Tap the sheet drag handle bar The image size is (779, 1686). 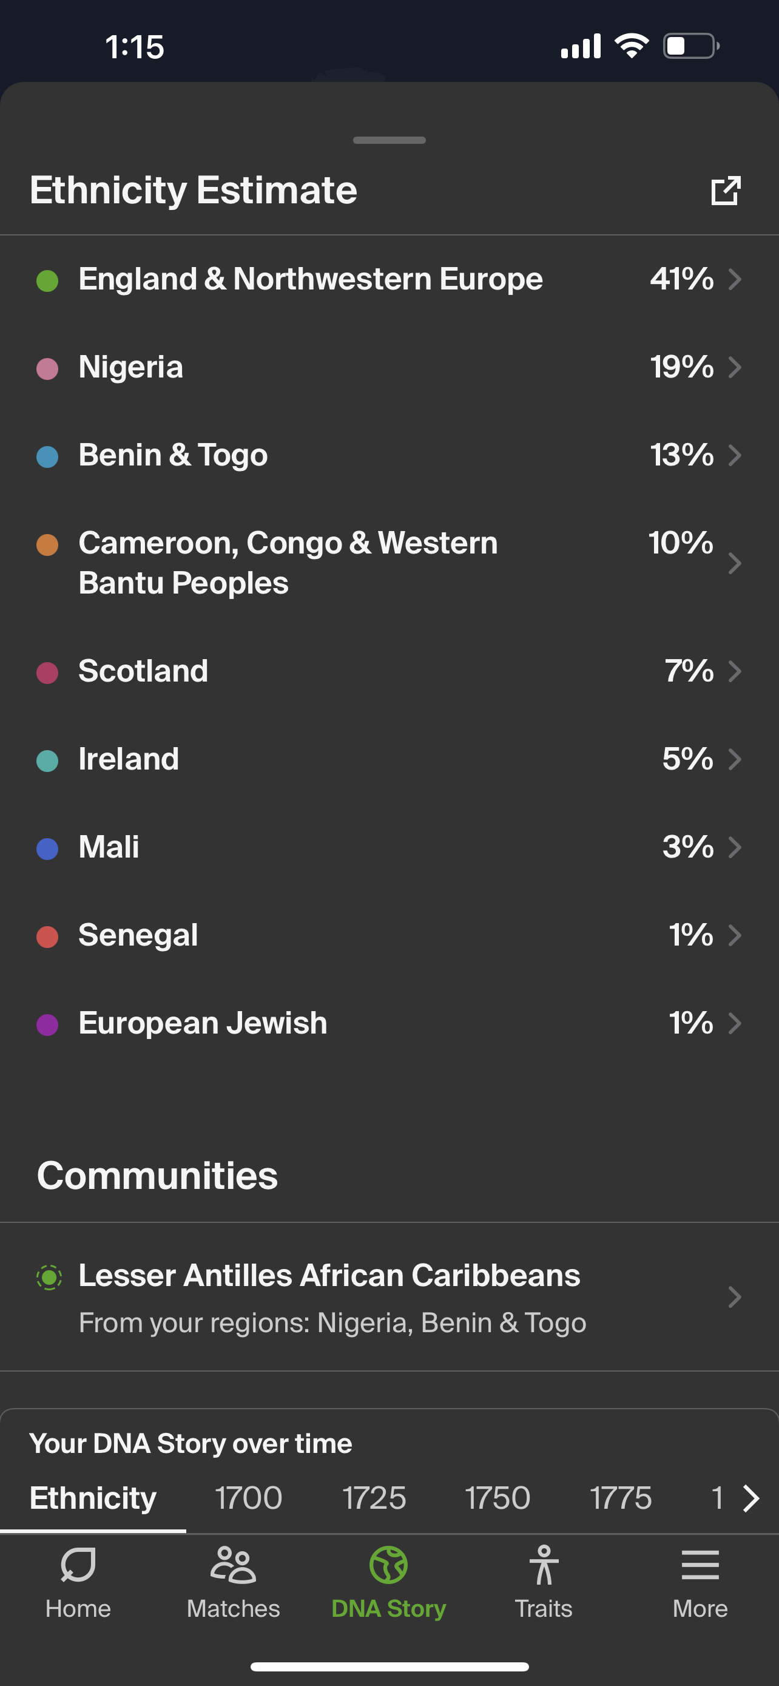coord(389,140)
